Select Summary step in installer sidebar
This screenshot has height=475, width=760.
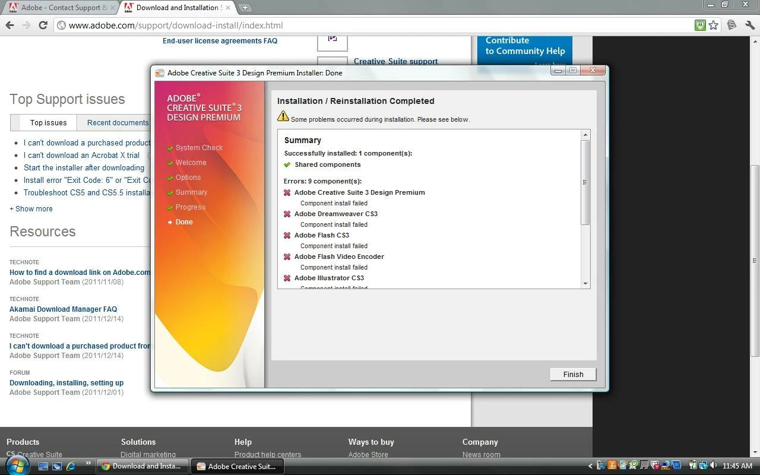[191, 192]
